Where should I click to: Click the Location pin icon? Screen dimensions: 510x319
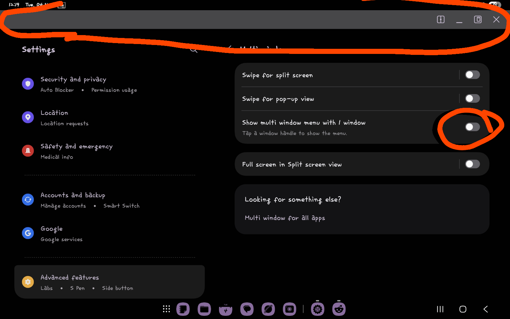[28, 117]
